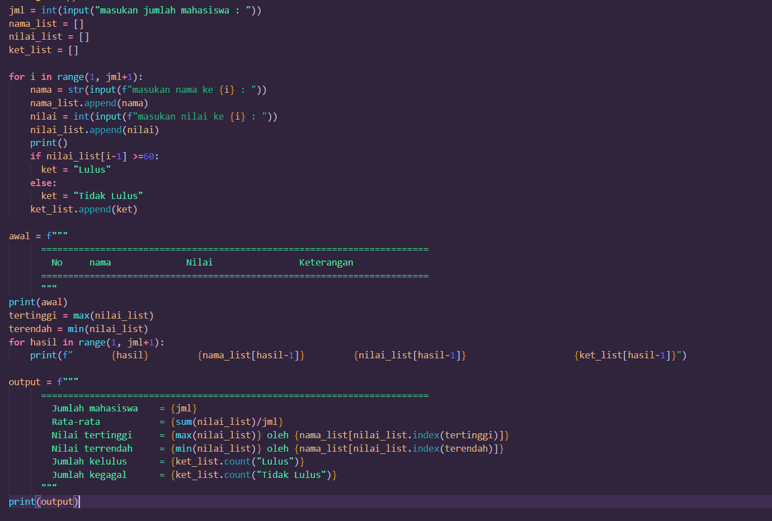
Task: Click the else keyword in the loop
Action: [40, 182]
